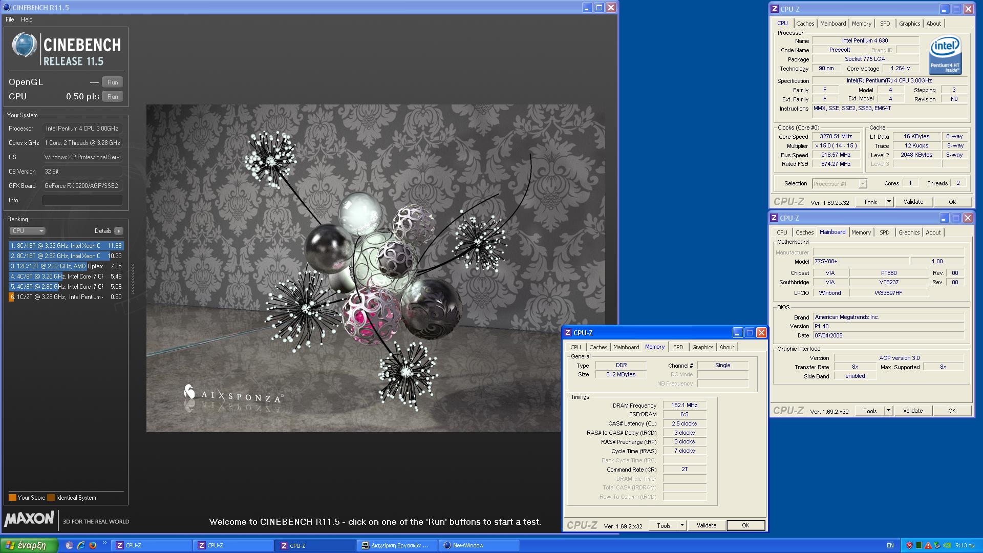Open Tools dropdown arrow in CPU-Z CPU window
The image size is (983, 553).
pos(889,202)
